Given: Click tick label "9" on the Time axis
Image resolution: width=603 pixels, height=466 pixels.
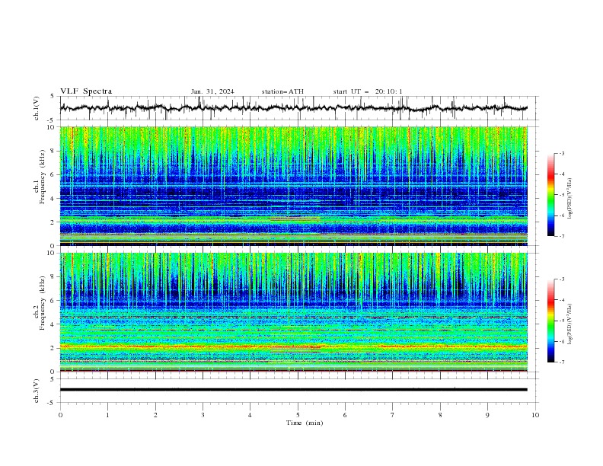Looking at the screenshot, I should click(487, 415).
